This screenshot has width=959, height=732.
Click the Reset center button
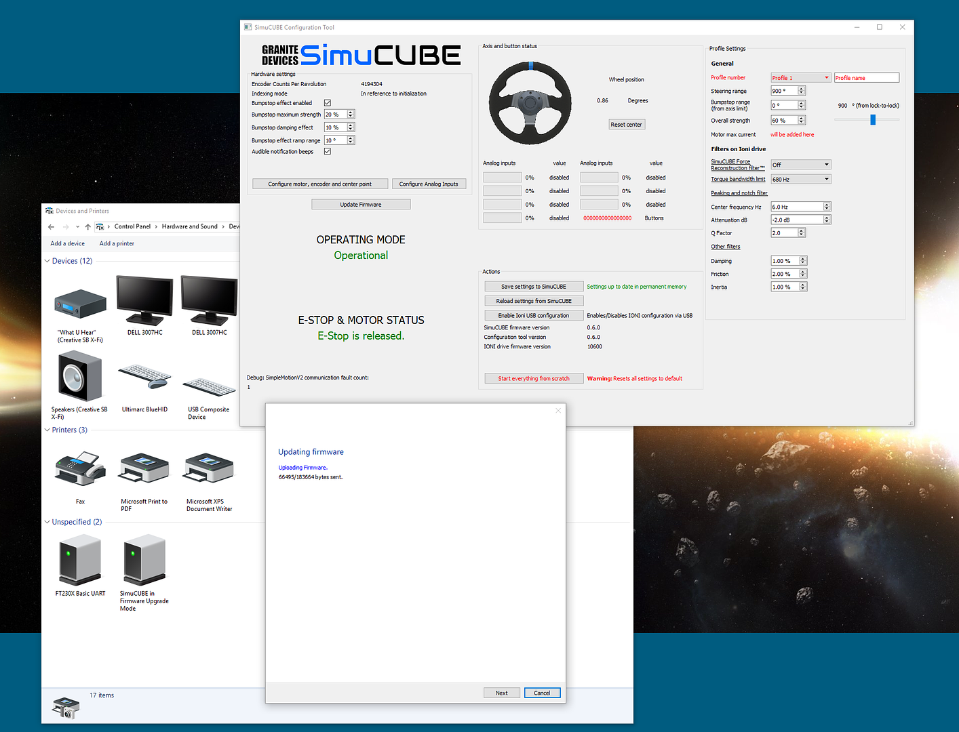[626, 125]
